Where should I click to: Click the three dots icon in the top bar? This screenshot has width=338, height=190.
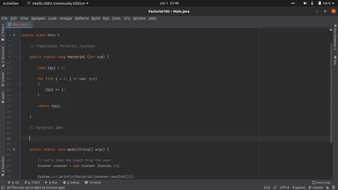pos(293,3)
